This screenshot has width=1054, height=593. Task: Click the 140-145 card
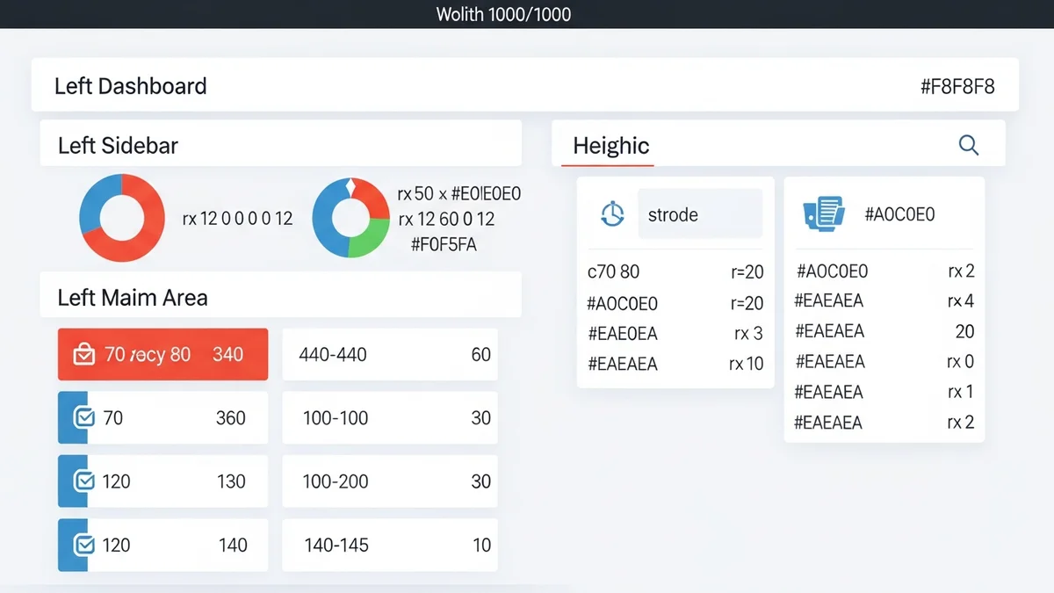coord(389,545)
